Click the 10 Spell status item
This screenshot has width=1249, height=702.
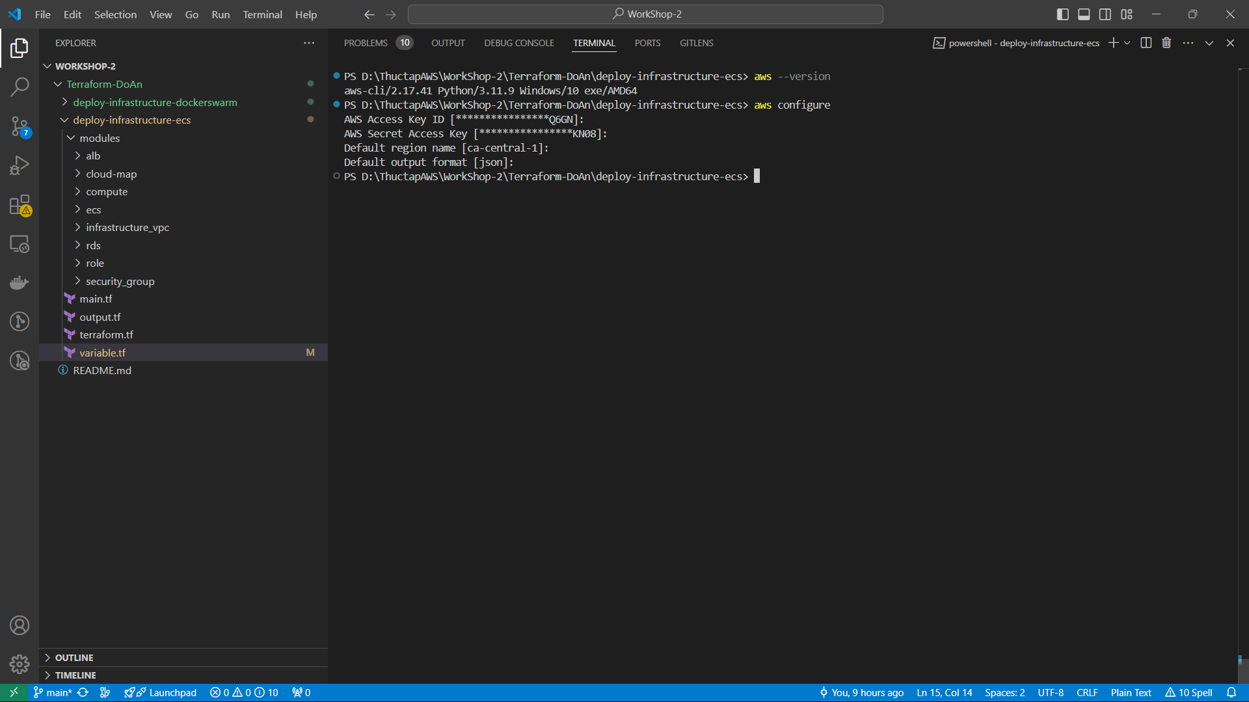tap(1189, 692)
